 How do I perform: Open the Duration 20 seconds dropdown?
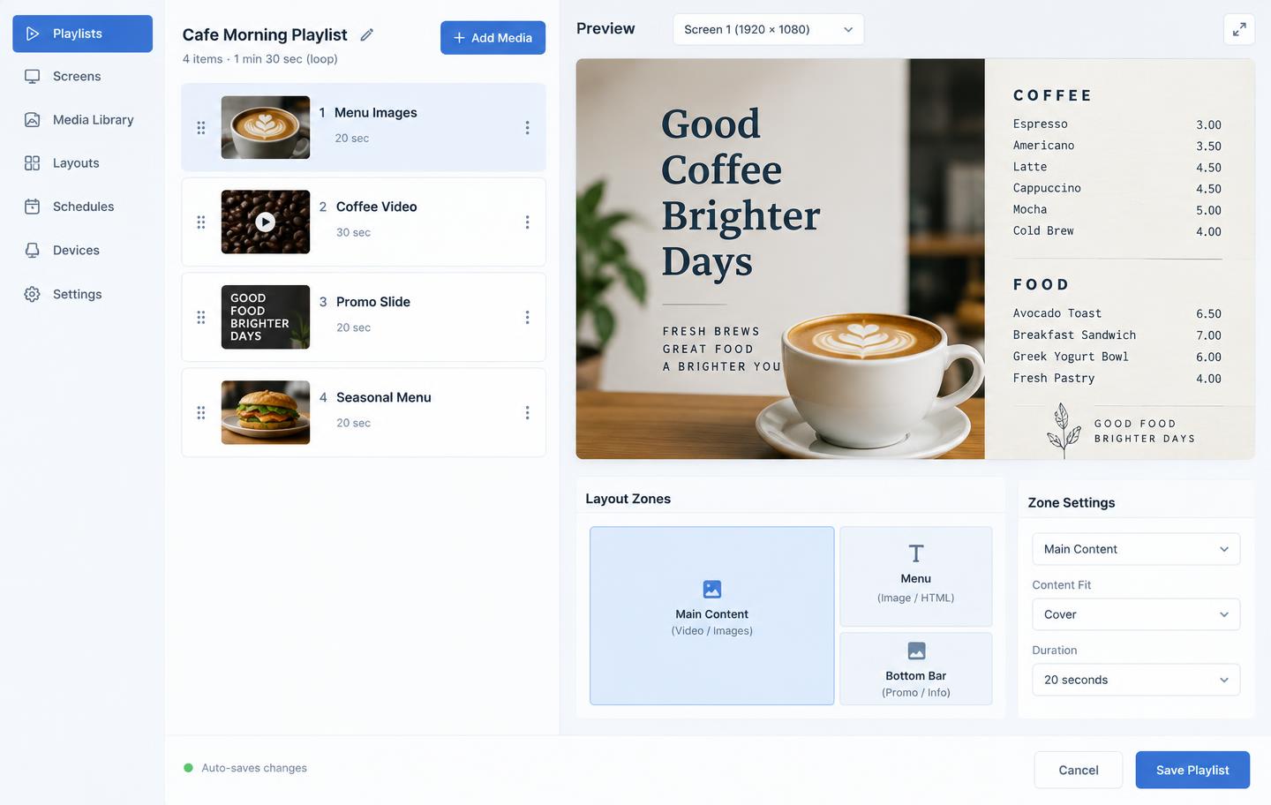1136,680
